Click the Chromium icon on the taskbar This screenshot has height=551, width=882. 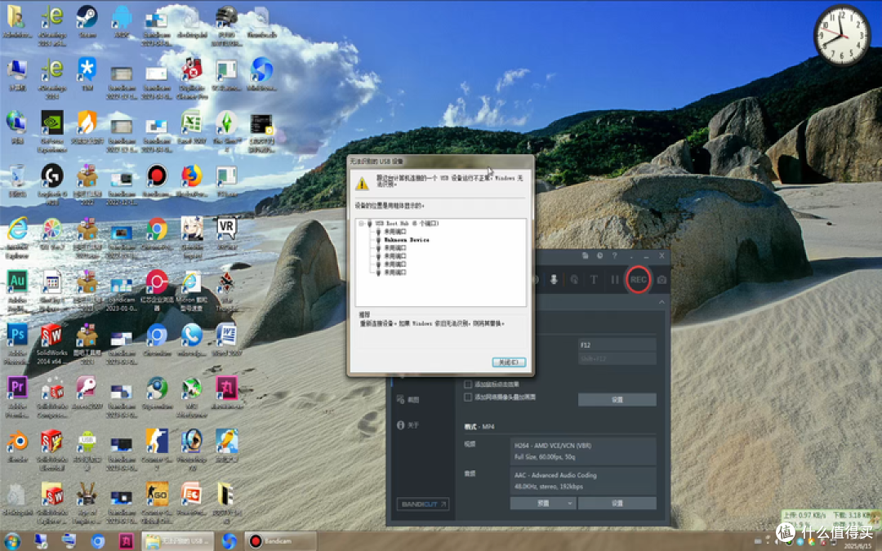tap(98, 541)
